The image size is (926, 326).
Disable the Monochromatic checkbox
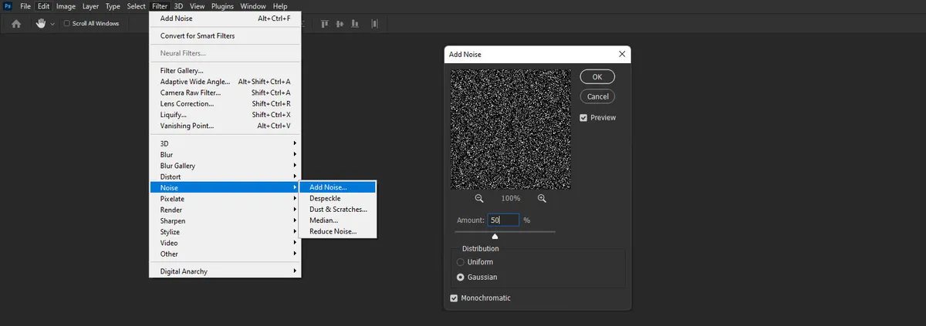pos(454,298)
